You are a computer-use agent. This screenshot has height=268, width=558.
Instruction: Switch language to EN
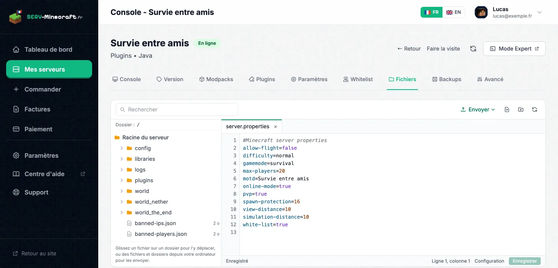pos(454,12)
